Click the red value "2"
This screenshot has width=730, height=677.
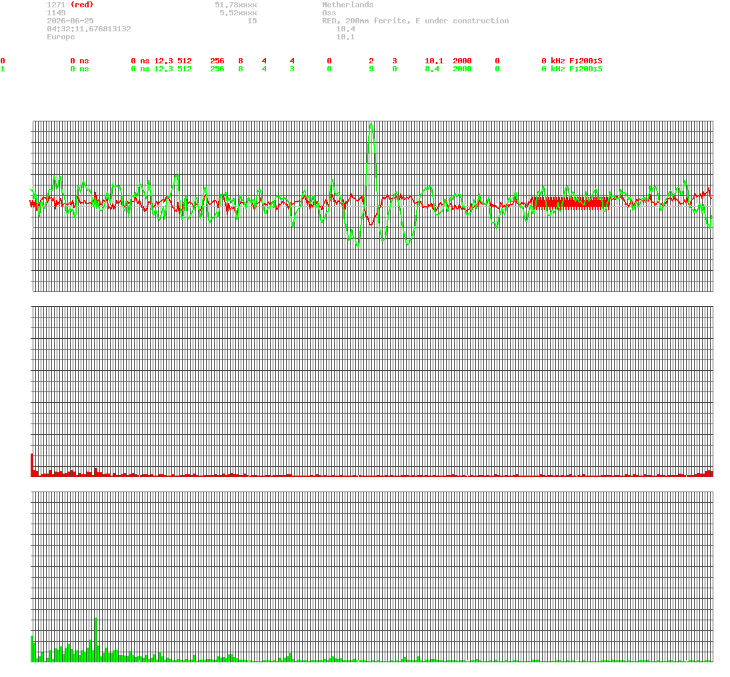pyautogui.click(x=371, y=61)
